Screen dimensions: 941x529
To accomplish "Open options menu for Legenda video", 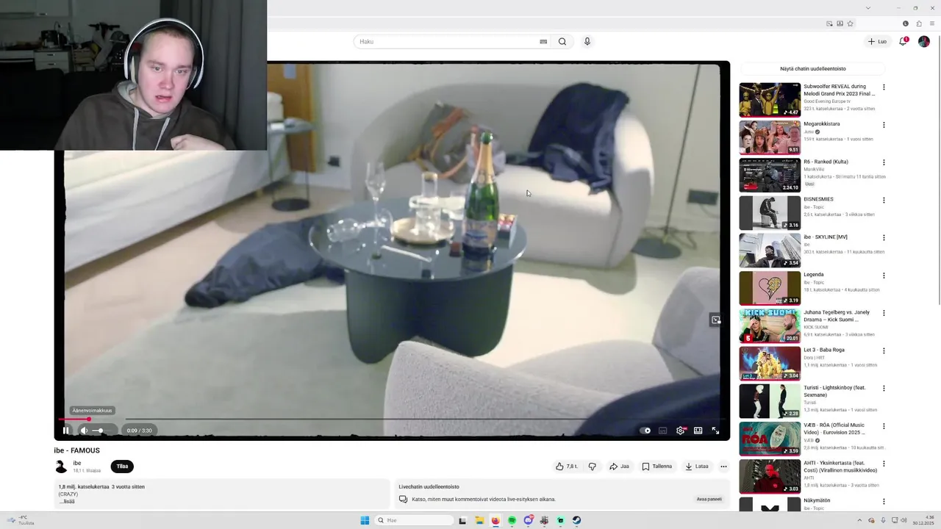I will [x=884, y=276].
